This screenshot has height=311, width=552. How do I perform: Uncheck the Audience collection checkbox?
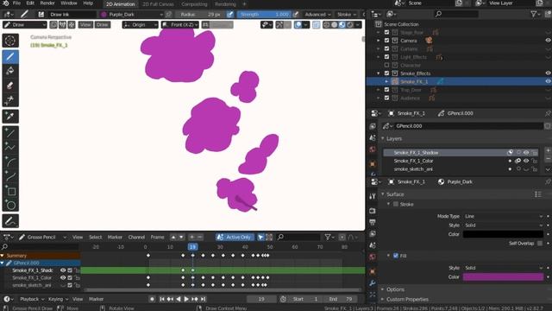click(x=387, y=98)
